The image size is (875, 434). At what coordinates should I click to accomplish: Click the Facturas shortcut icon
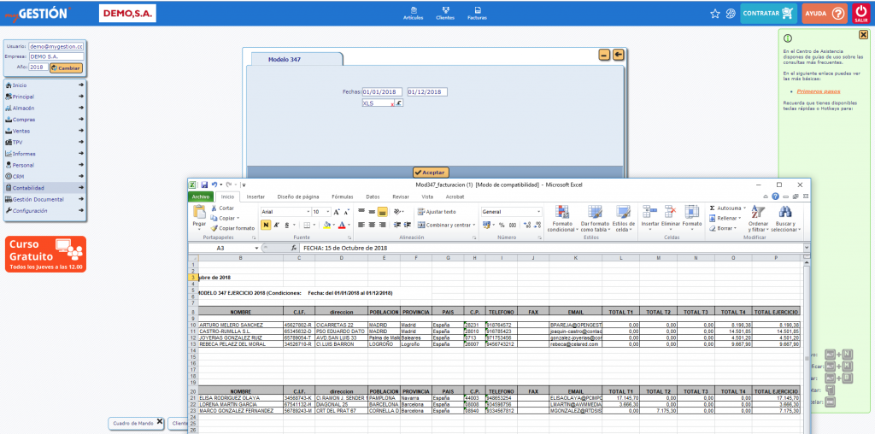click(476, 10)
